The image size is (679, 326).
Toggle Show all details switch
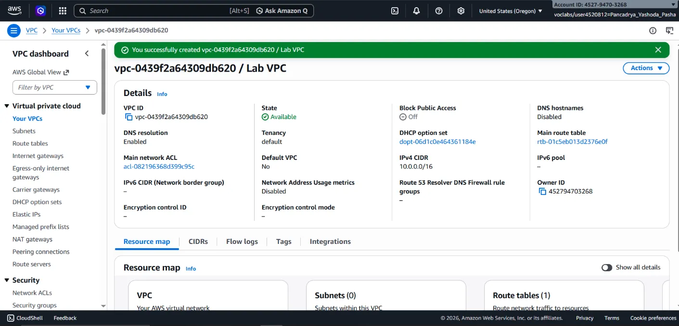(607, 267)
